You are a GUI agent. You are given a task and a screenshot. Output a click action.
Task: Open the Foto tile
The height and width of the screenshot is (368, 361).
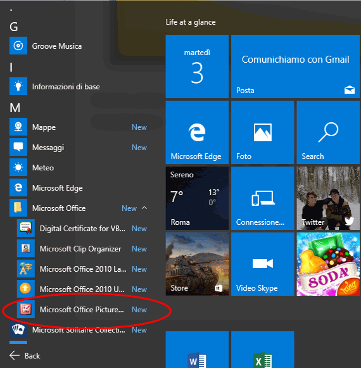[263, 132]
